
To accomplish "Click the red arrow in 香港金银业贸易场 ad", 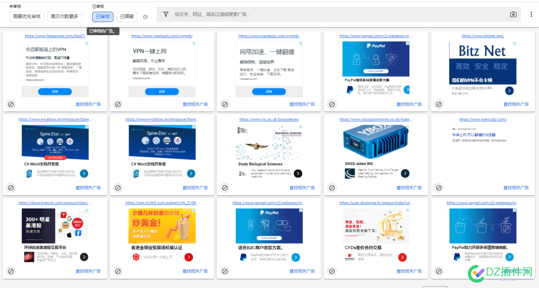I will 188,257.
